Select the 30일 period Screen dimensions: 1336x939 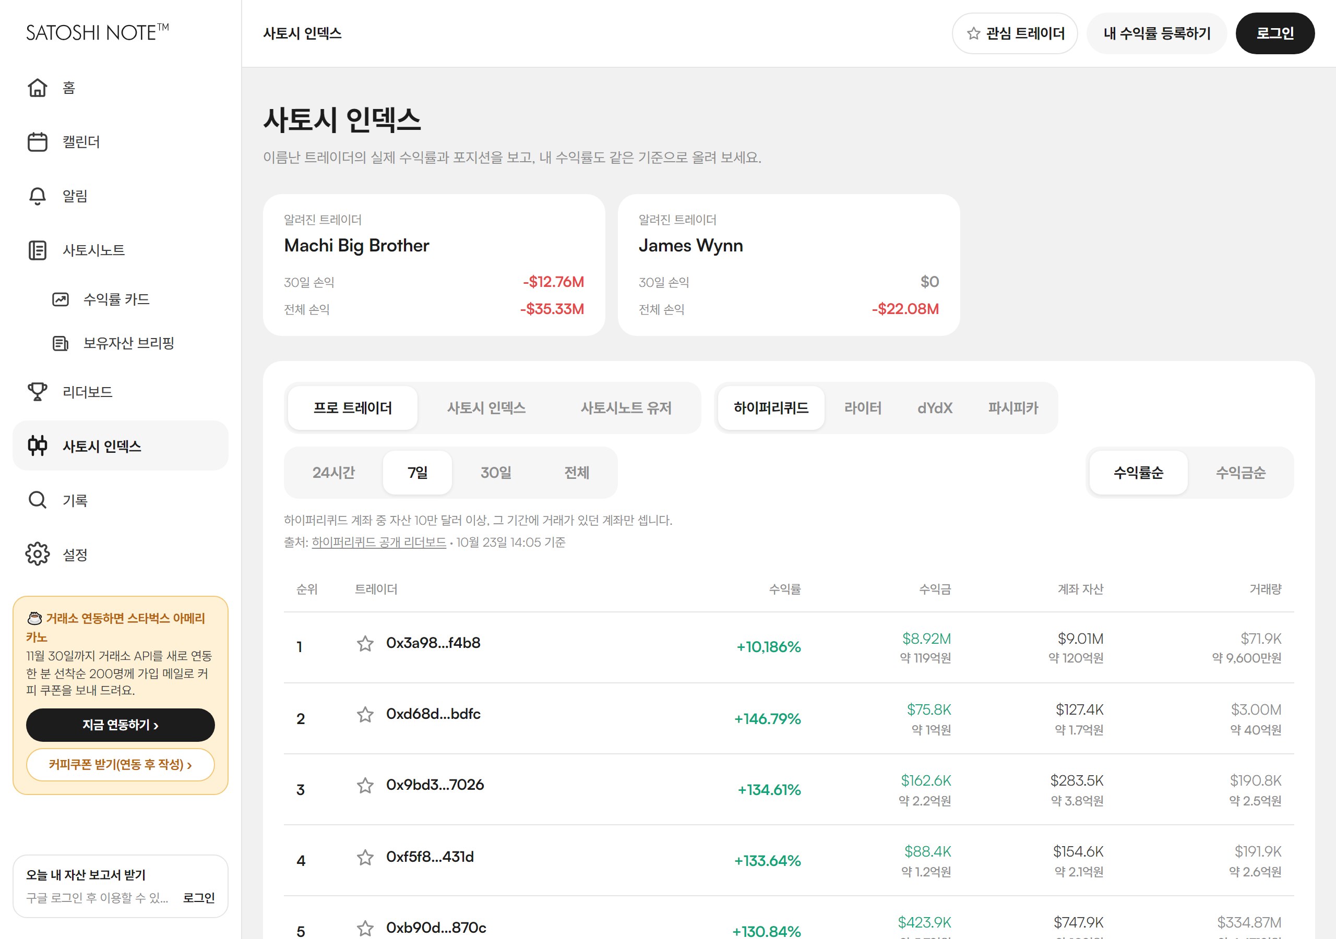[496, 473]
